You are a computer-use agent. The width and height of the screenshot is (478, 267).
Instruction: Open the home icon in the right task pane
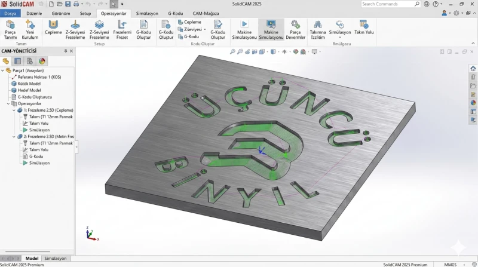473,68
